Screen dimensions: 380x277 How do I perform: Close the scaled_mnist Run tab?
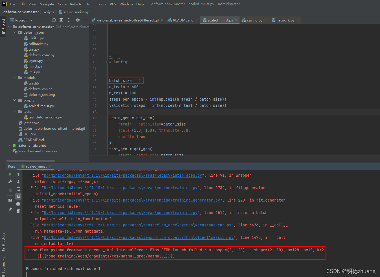(50, 166)
